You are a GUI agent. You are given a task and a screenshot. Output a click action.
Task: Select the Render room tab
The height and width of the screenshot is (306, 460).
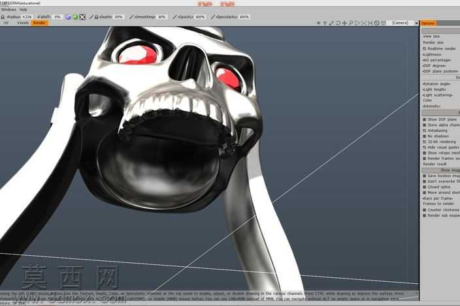[39, 23]
